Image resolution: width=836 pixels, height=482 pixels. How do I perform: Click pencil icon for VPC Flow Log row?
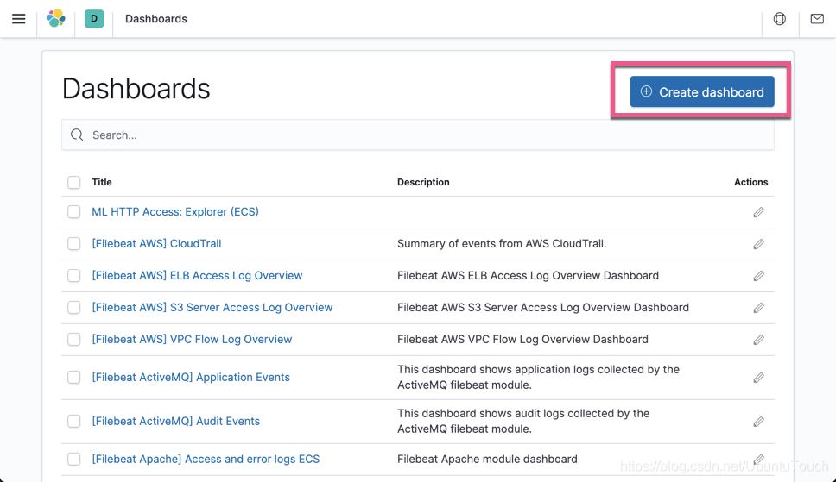[x=758, y=340]
